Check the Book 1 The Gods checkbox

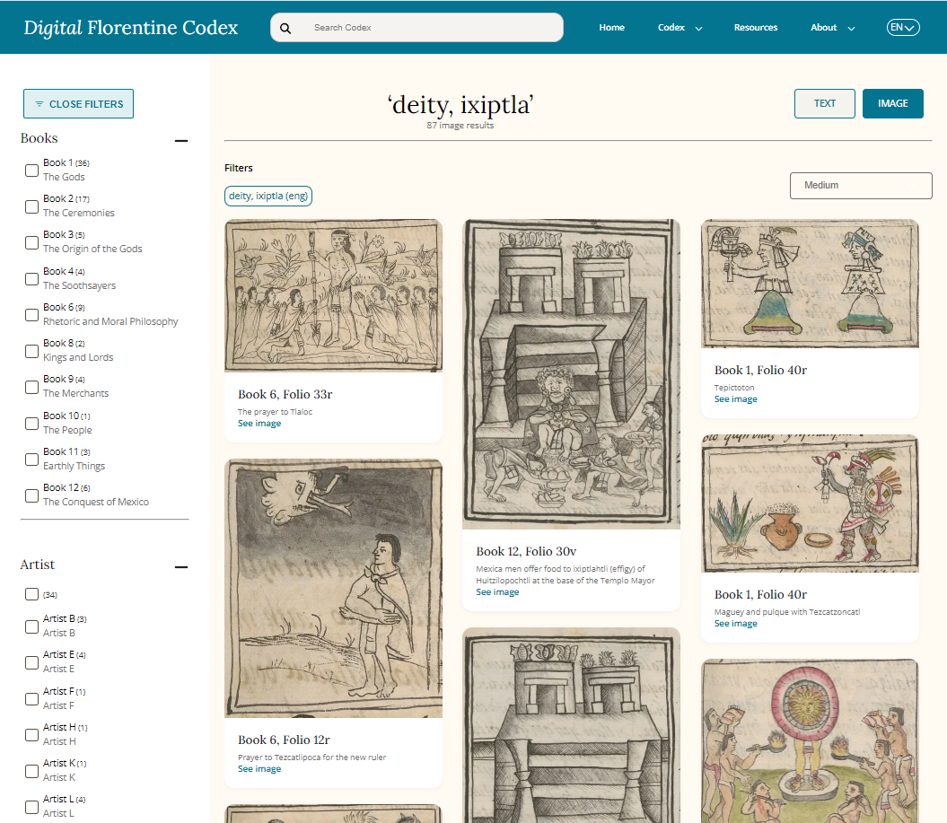[x=32, y=171]
